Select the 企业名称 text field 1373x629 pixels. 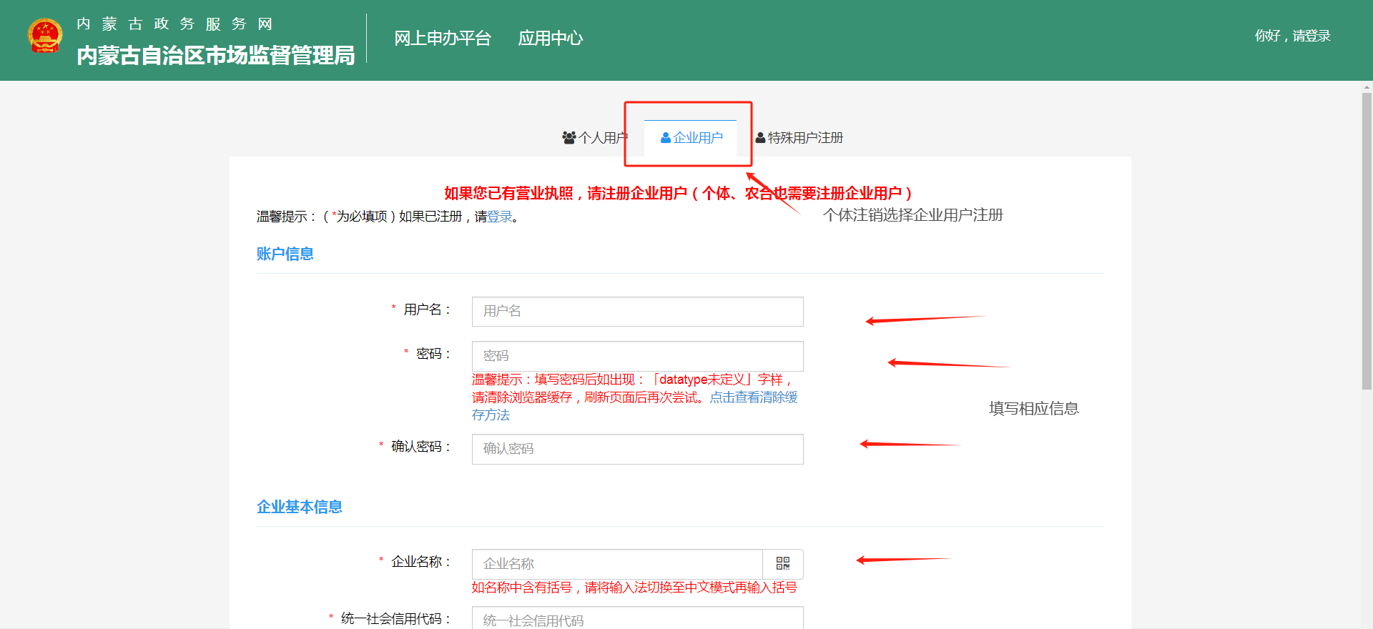pyautogui.click(x=616, y=564)
